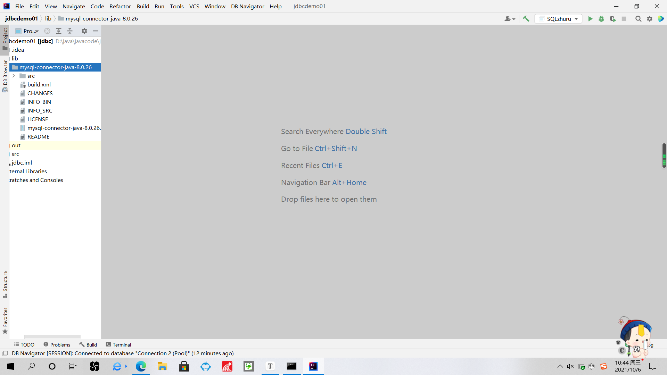Screen dimensions: 667x375
Task: Open Search Everywhere with the magnifier icon
Action: click(638, 19)
